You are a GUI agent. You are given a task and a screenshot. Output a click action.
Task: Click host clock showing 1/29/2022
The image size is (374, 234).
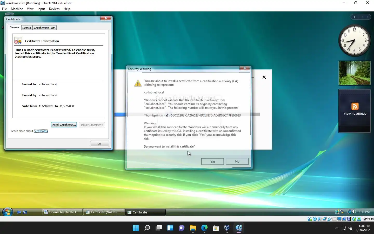(363, 228)
